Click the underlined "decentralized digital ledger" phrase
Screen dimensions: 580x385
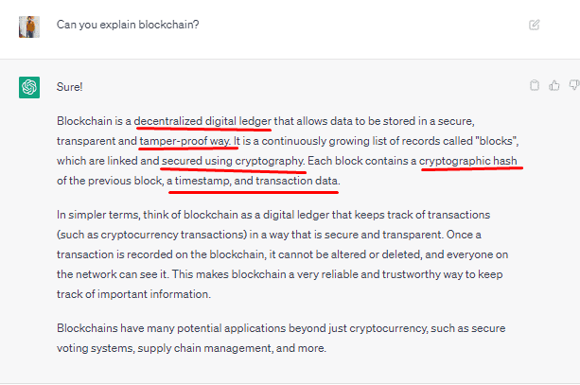(x=202, y=121)
